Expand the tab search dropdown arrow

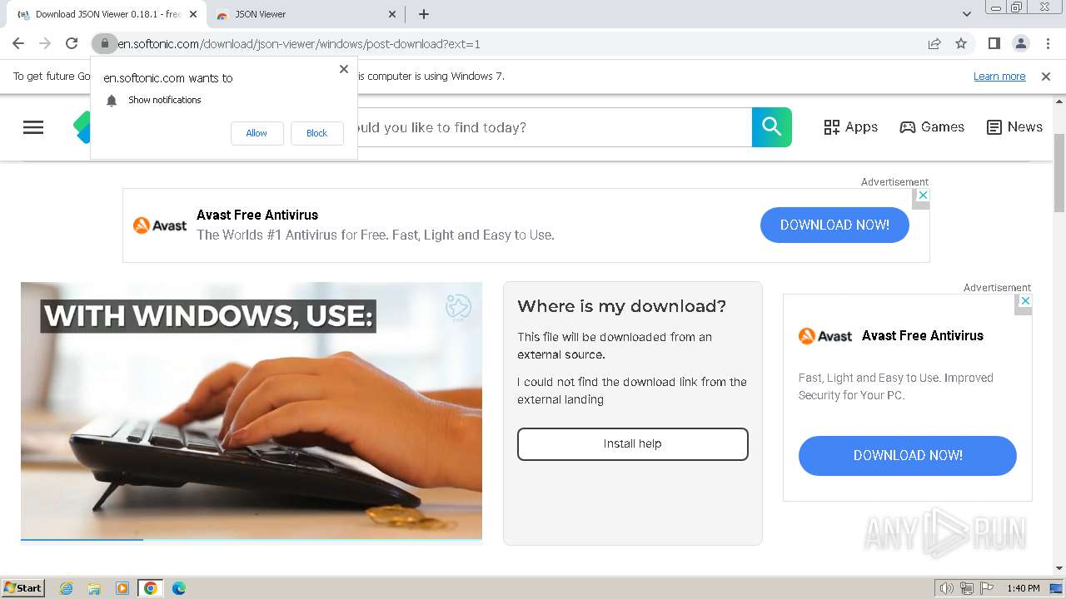tap(967, 14)
